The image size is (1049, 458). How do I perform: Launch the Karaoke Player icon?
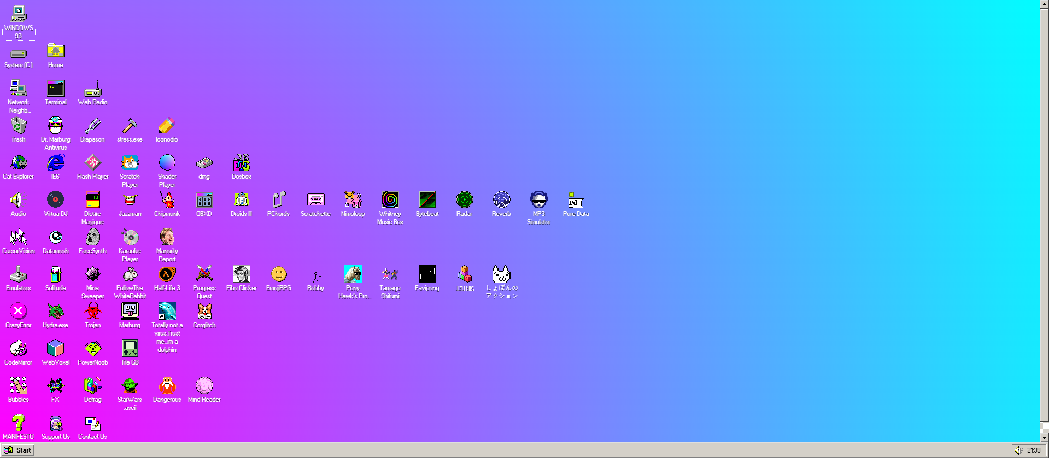tap(130, 237)
